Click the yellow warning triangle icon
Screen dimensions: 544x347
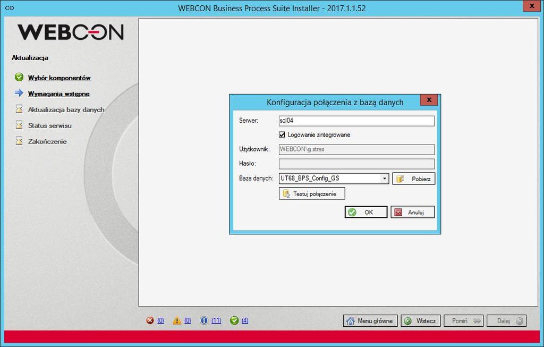click(177, 320)
